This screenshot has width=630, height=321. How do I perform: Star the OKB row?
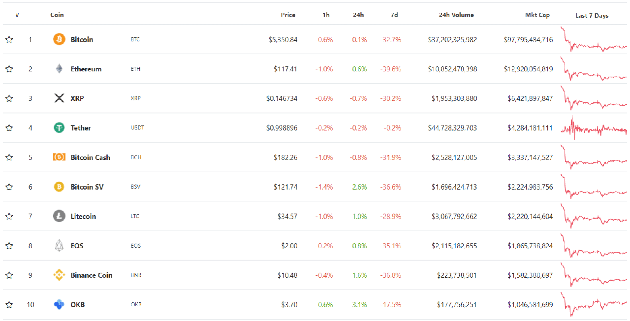pos(9,305)
